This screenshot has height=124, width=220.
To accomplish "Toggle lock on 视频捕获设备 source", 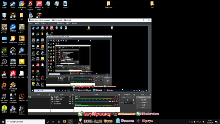I will tap(73, 99).
